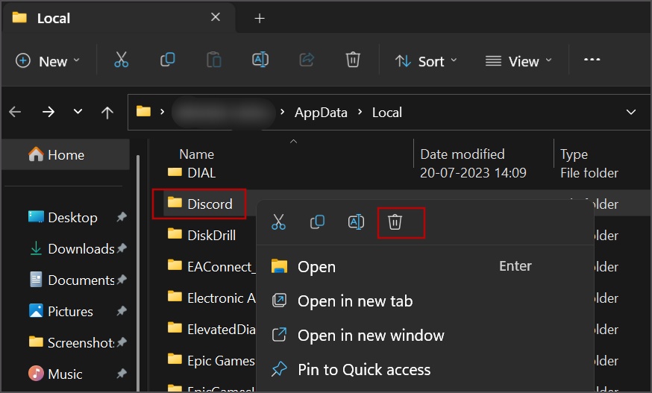Screen dimensions: 652x393
Task: Choose Open in new tab
Action: click(x=425, y=301)
